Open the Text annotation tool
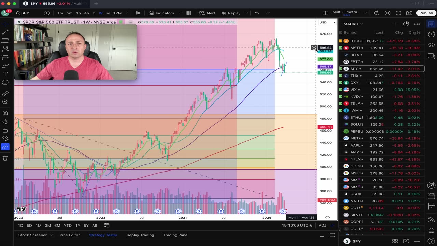This screenshot has height=246, width=437. 5,74
